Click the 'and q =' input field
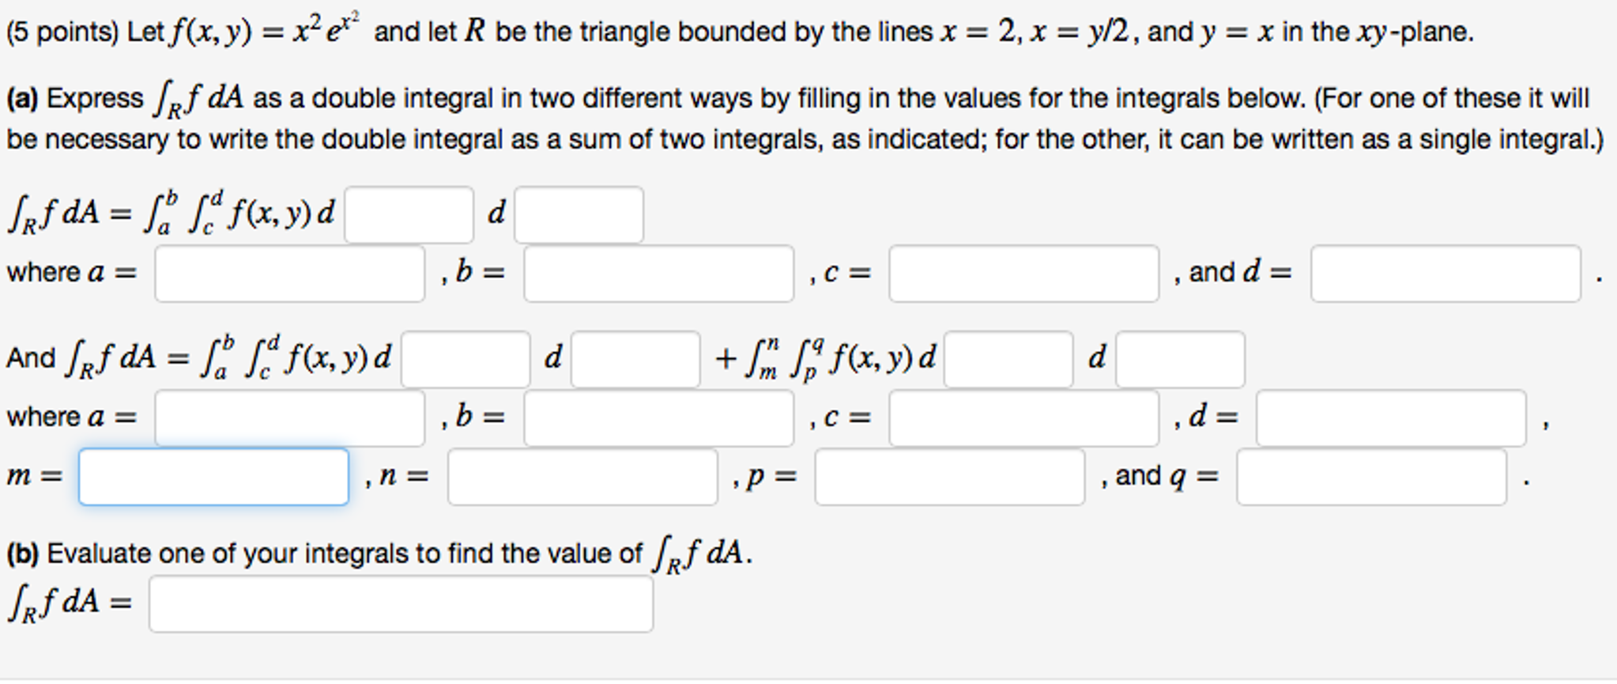This screenshot has height=684, width=1617. (x=1371, y=477)
